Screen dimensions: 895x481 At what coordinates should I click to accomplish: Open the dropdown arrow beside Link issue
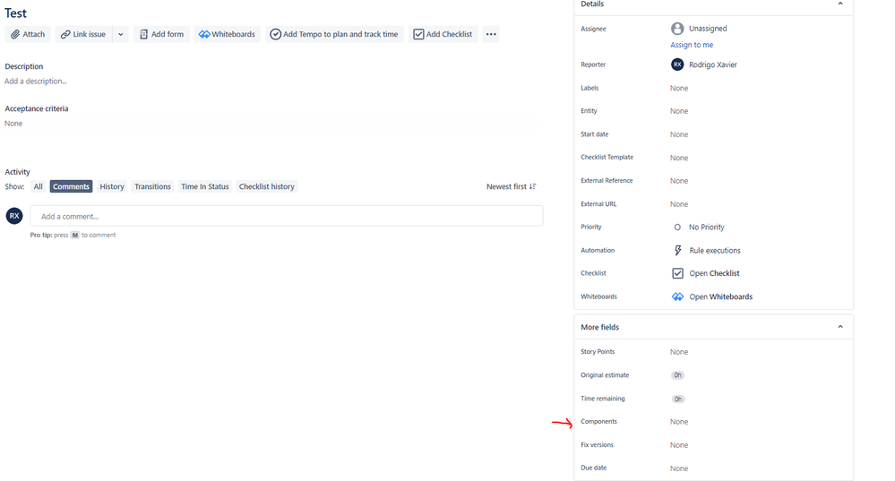coord(120,34)
